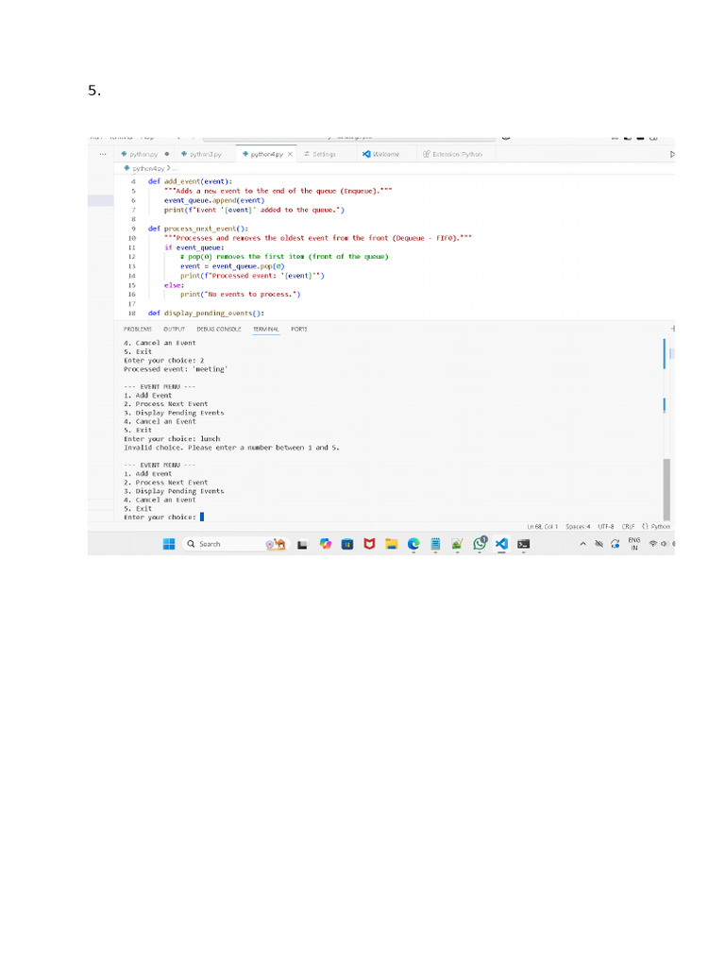
Task: Click the terminal vertical scrollbar thumb
Action: pos(666,490)
